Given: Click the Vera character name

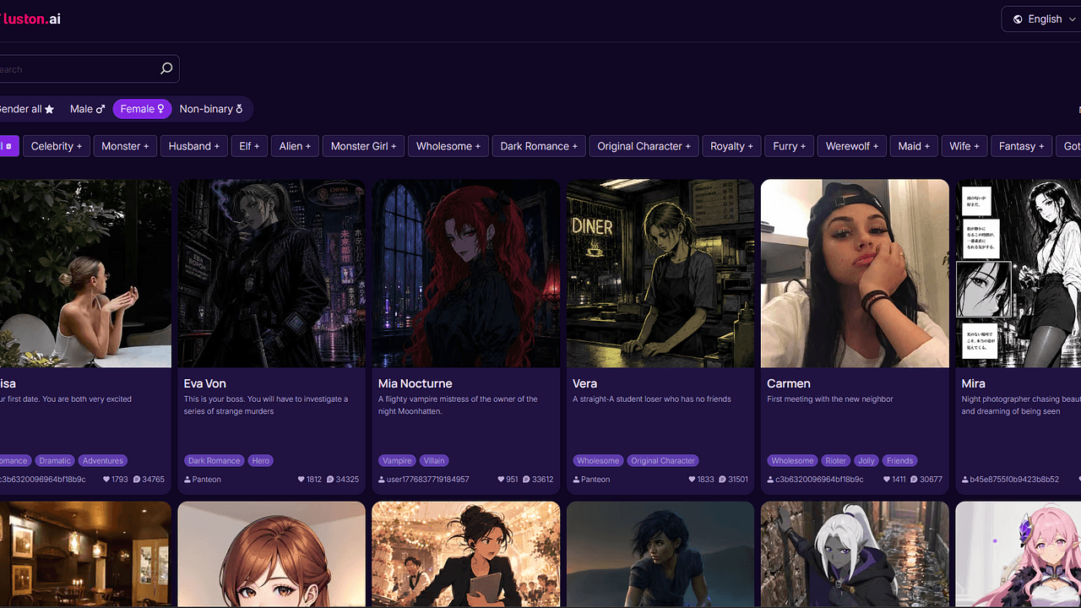Looking at the screenshot, I should (584, 383).
